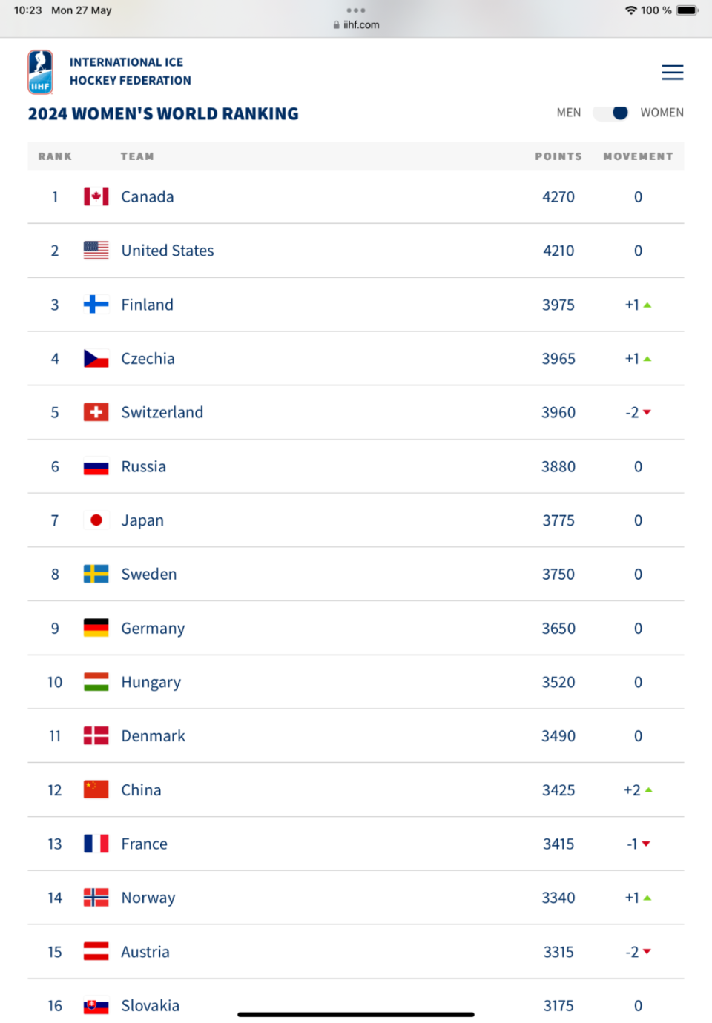Click the POINTS column header
Screen dimensions: 712x1023
click(558, 156)
